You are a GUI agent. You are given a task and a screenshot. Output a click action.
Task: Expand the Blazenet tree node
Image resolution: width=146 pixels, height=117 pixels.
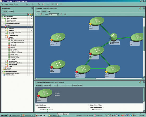[6, 30]
